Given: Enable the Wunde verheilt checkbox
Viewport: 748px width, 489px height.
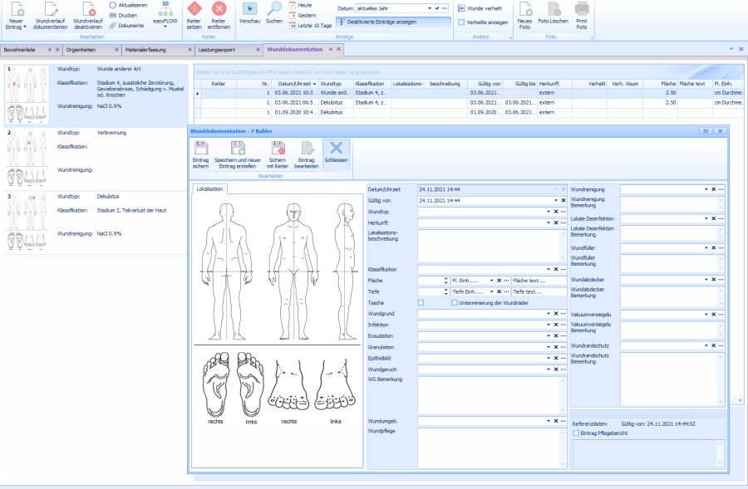Looking at the screenshot, I should coord(461,7).
